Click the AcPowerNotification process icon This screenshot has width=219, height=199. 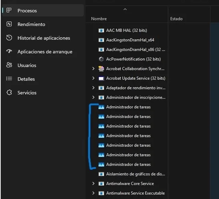point(101,59)
